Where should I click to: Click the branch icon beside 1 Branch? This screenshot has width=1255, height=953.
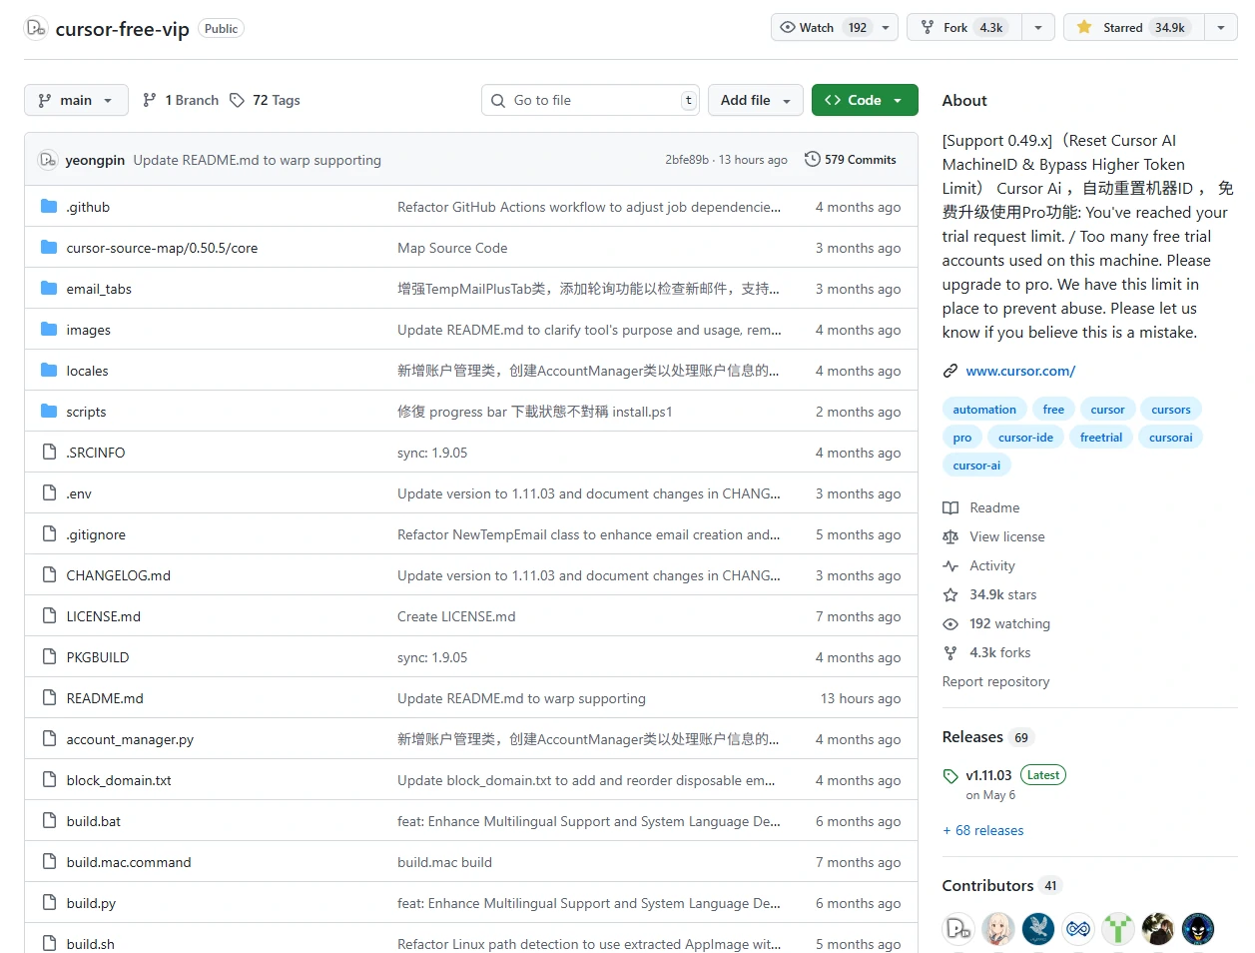click(x=150, y=100)
